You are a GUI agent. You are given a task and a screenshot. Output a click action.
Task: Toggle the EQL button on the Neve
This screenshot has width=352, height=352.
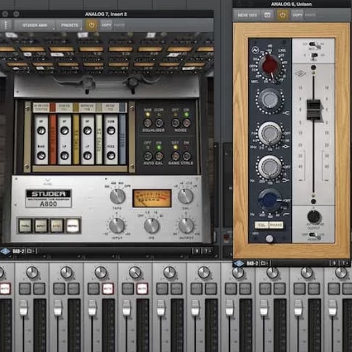pyautogui.click(x=262, y=225)
